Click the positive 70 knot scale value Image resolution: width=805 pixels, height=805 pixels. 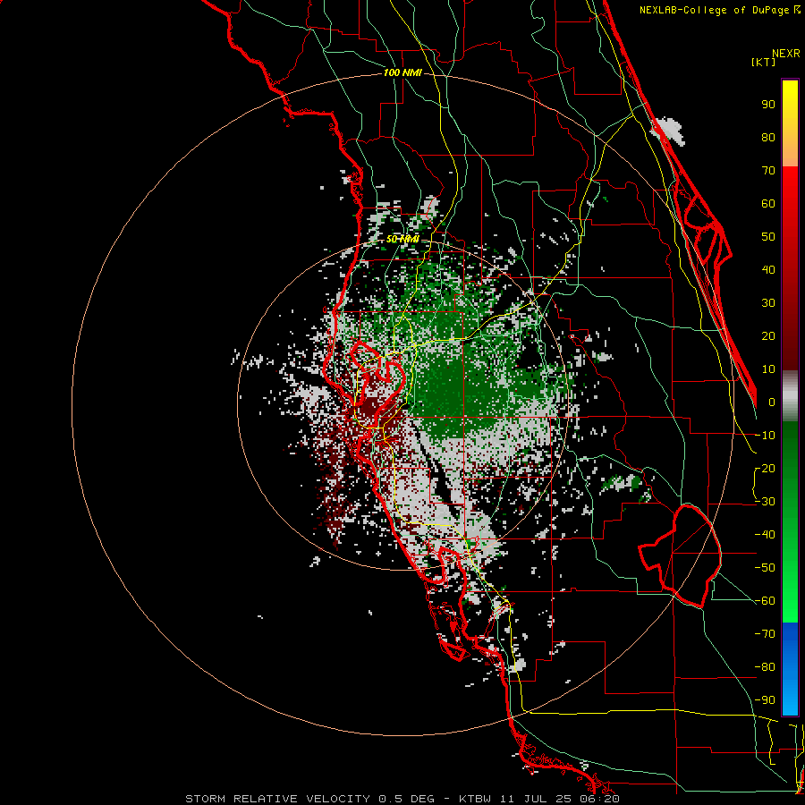pos(768,171)
